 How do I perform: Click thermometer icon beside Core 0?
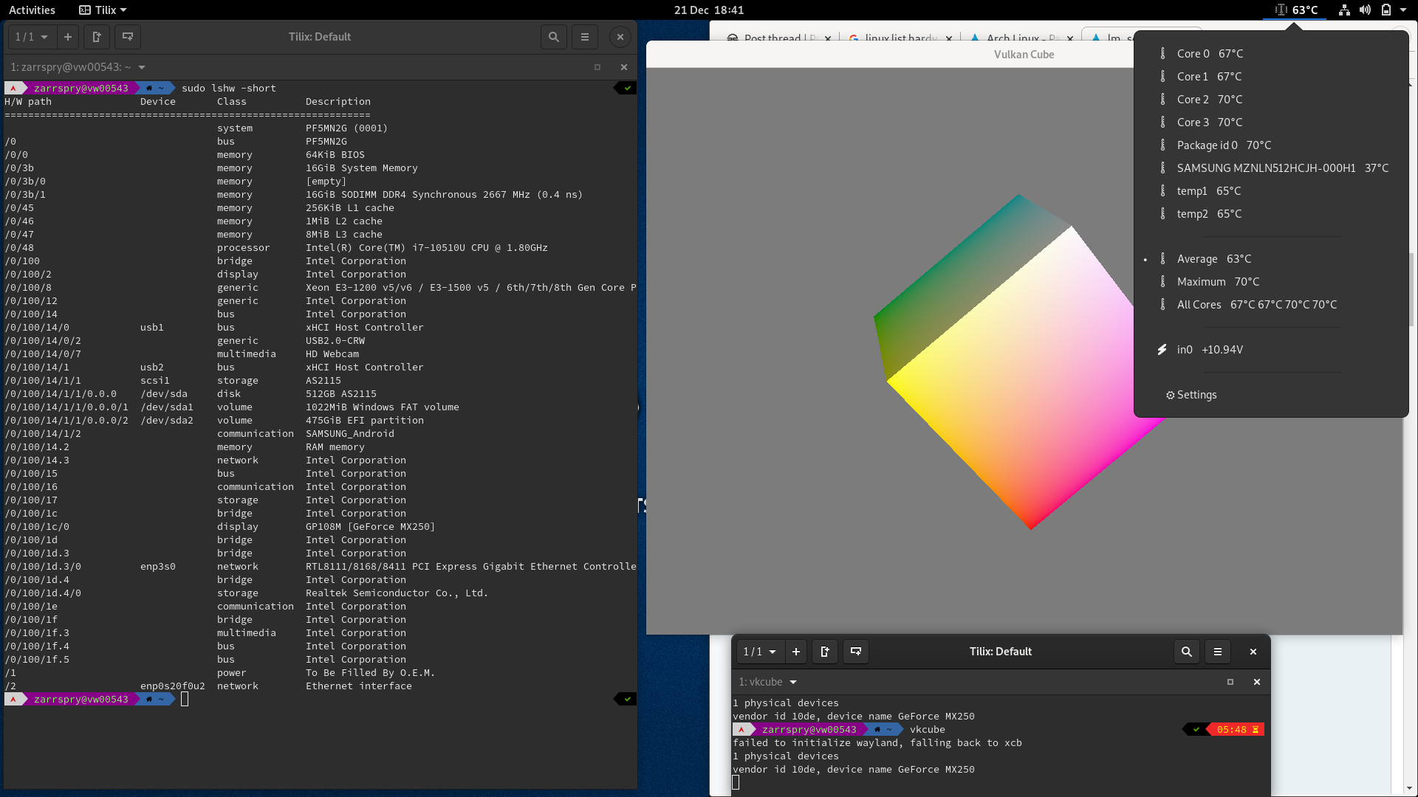[x=1162, y=54]
